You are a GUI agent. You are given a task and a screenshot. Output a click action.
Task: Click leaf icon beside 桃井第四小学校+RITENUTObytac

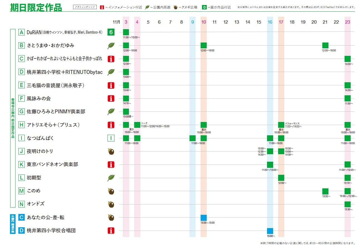[x=111, y=72]
